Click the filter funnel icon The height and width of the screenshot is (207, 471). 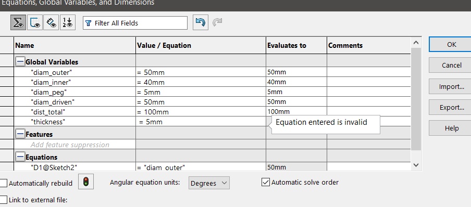pyautogui.click(x=89, y=23)
